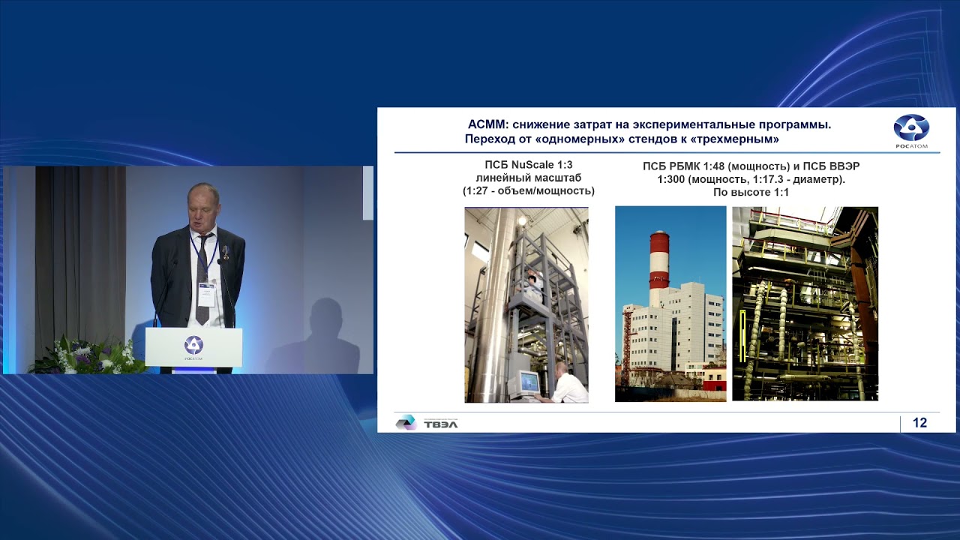The width and height of the screenshot is (960, 540).
Task: Click the speaker video window
Action: [x=187, y=270]
